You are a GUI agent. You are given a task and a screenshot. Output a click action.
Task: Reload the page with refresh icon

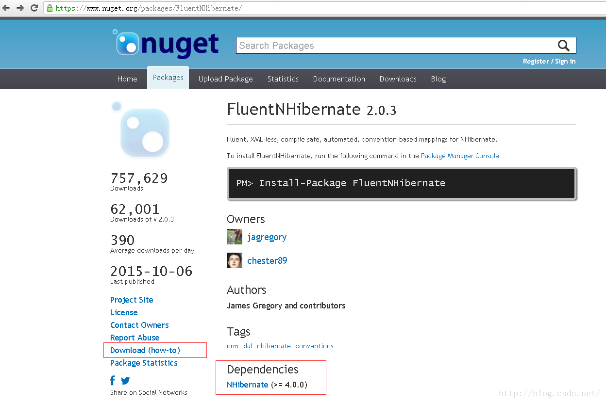tap(34, 8)
